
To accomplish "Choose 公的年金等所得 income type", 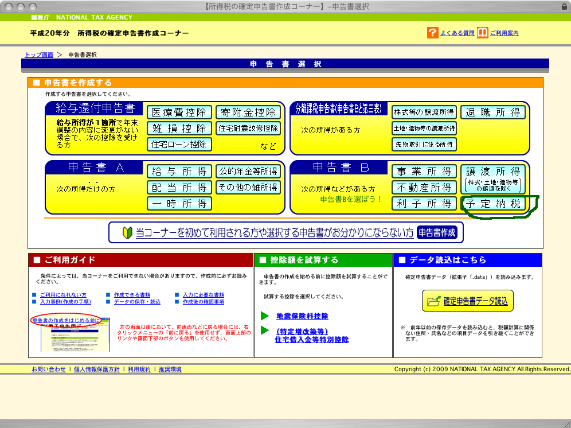I will (x=248, y=172).
